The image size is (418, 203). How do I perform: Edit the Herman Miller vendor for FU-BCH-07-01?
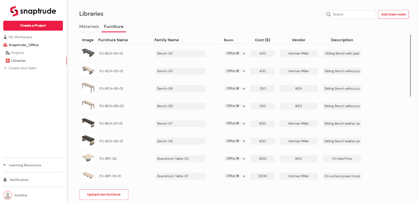pos(298,124)
